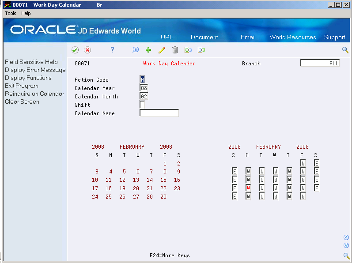Click the F24=More Keys text
The height and width of the screenshot is (263, 352).
tap(170, 255)
